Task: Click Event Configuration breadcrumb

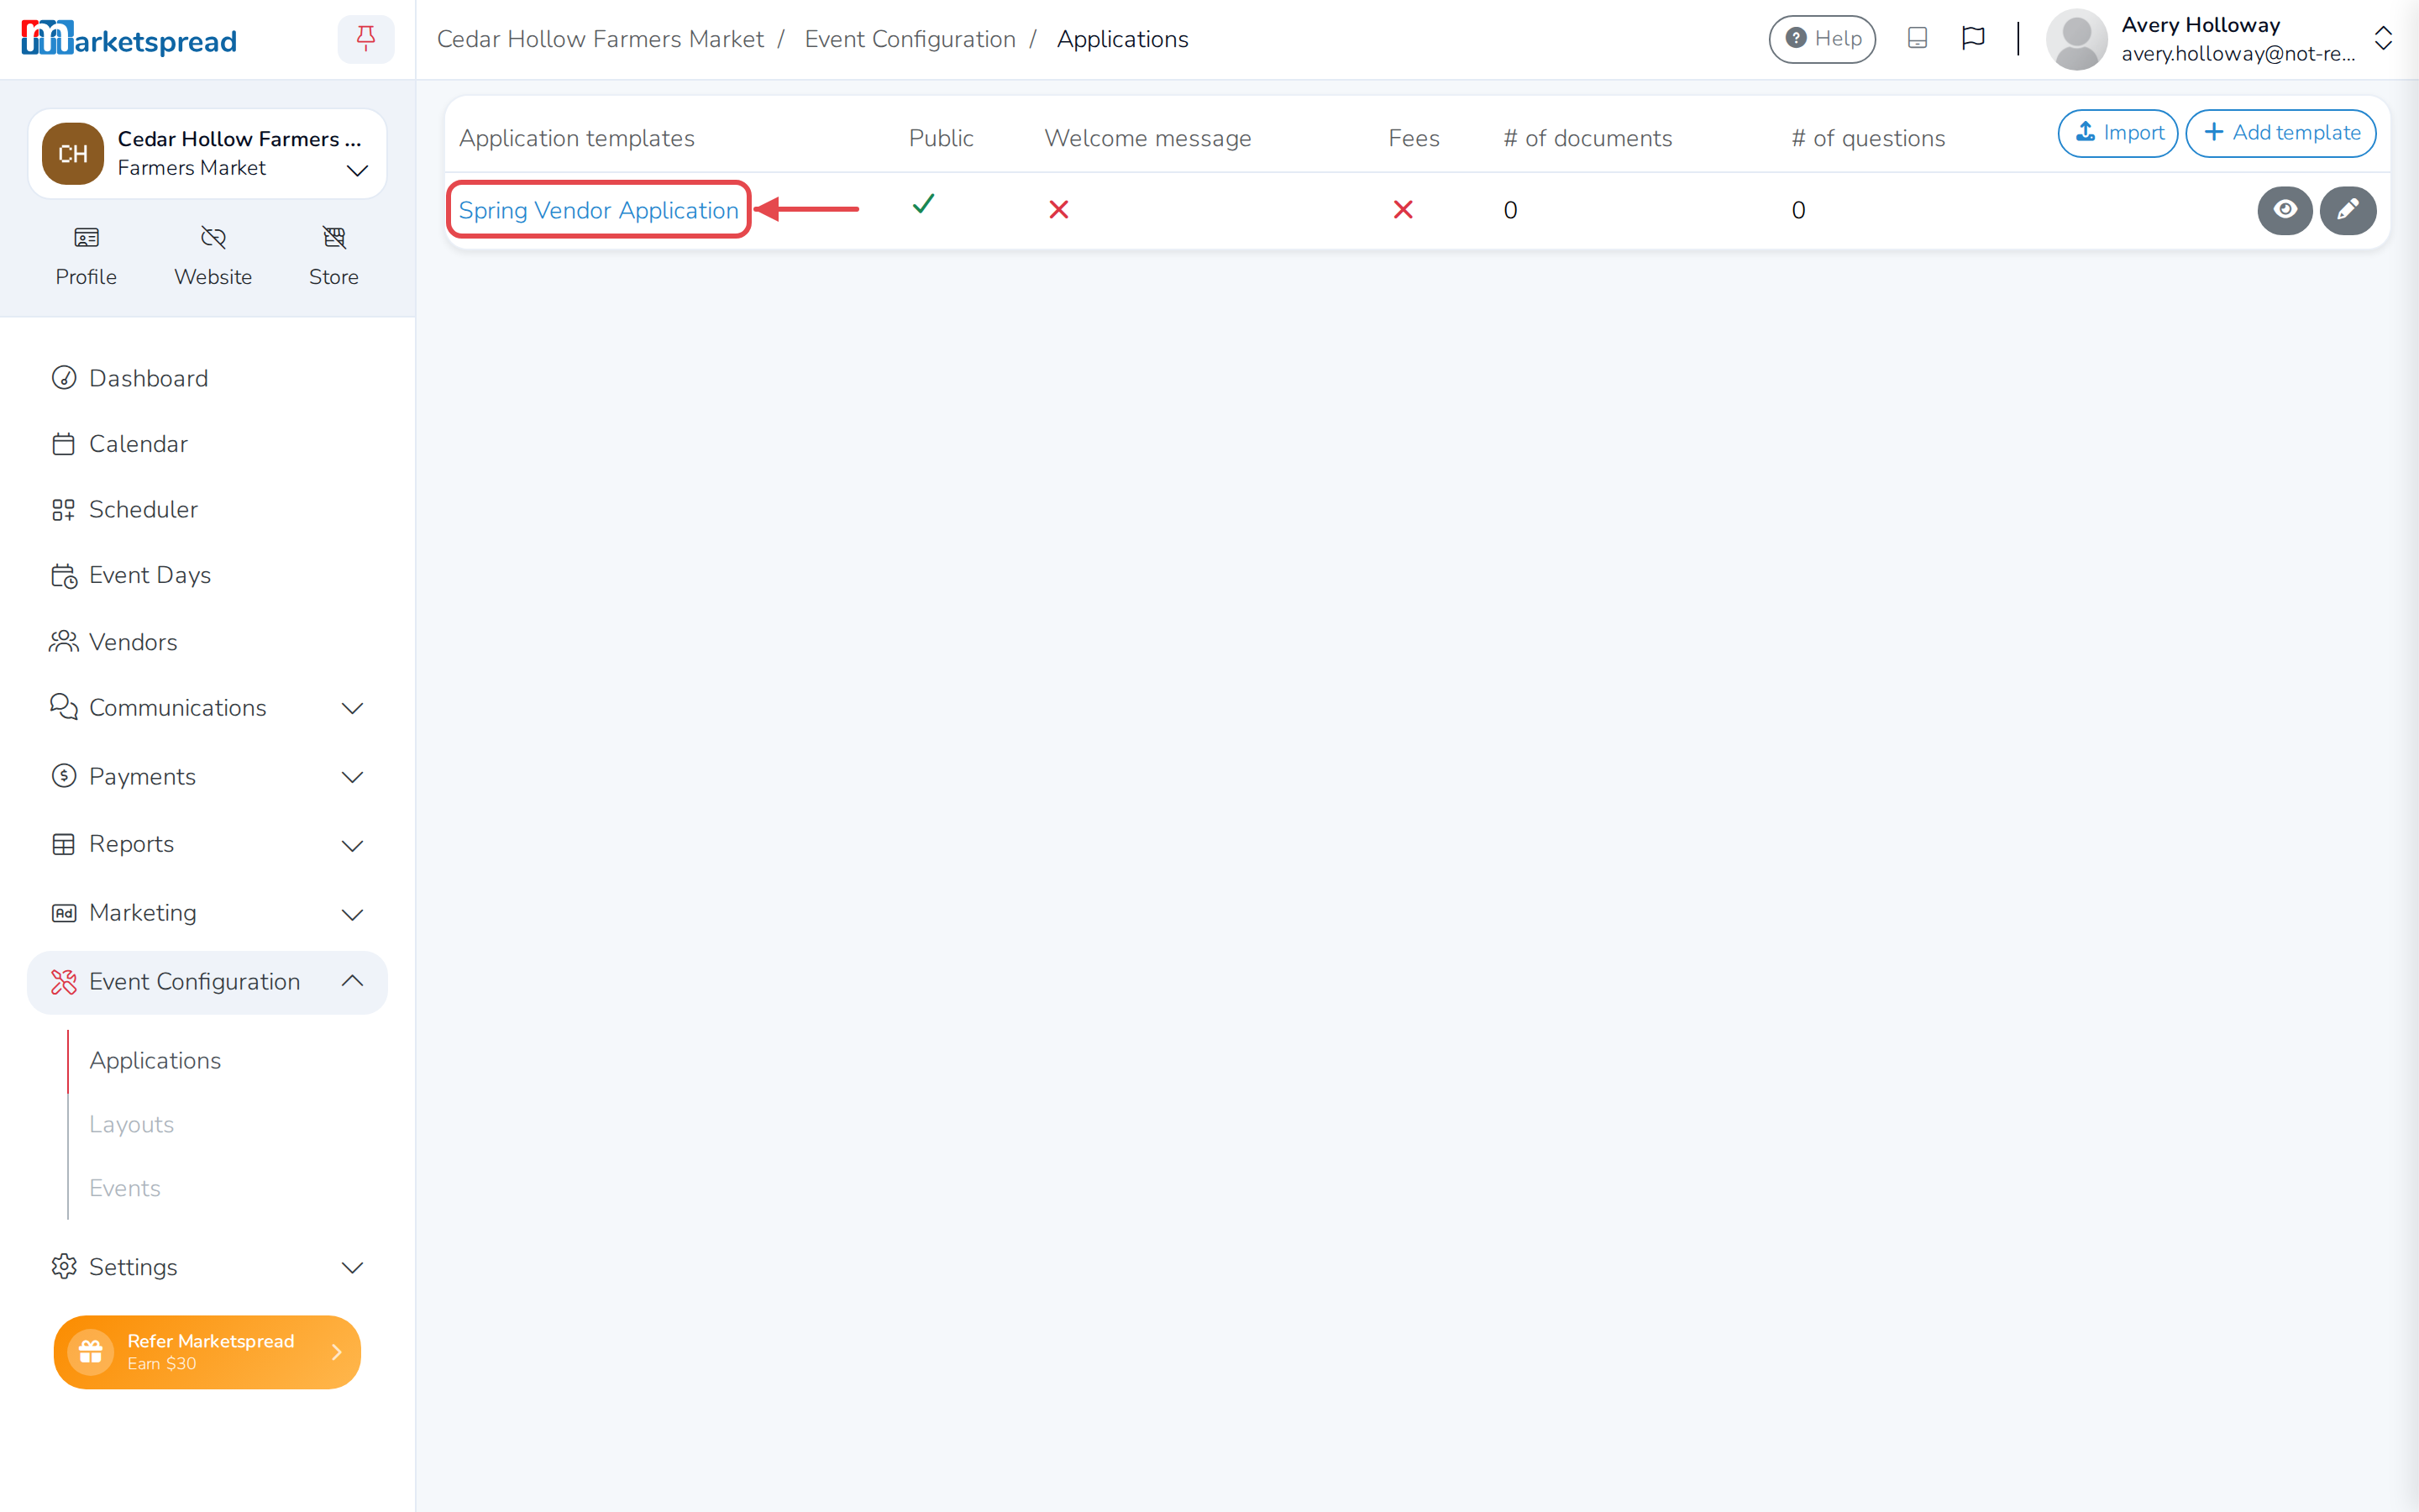Action: click(910, 39)
